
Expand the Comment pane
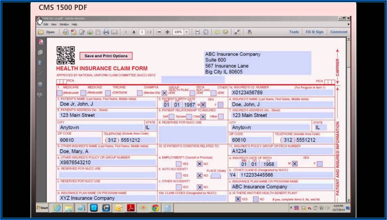pos(338,32)
